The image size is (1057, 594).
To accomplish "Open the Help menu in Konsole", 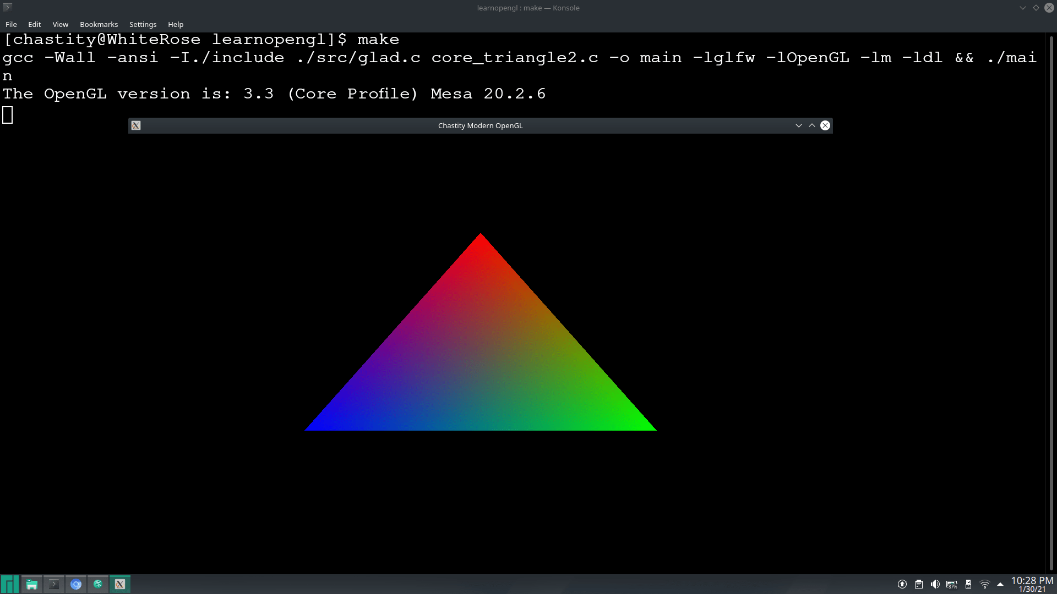I will (176, 24).
